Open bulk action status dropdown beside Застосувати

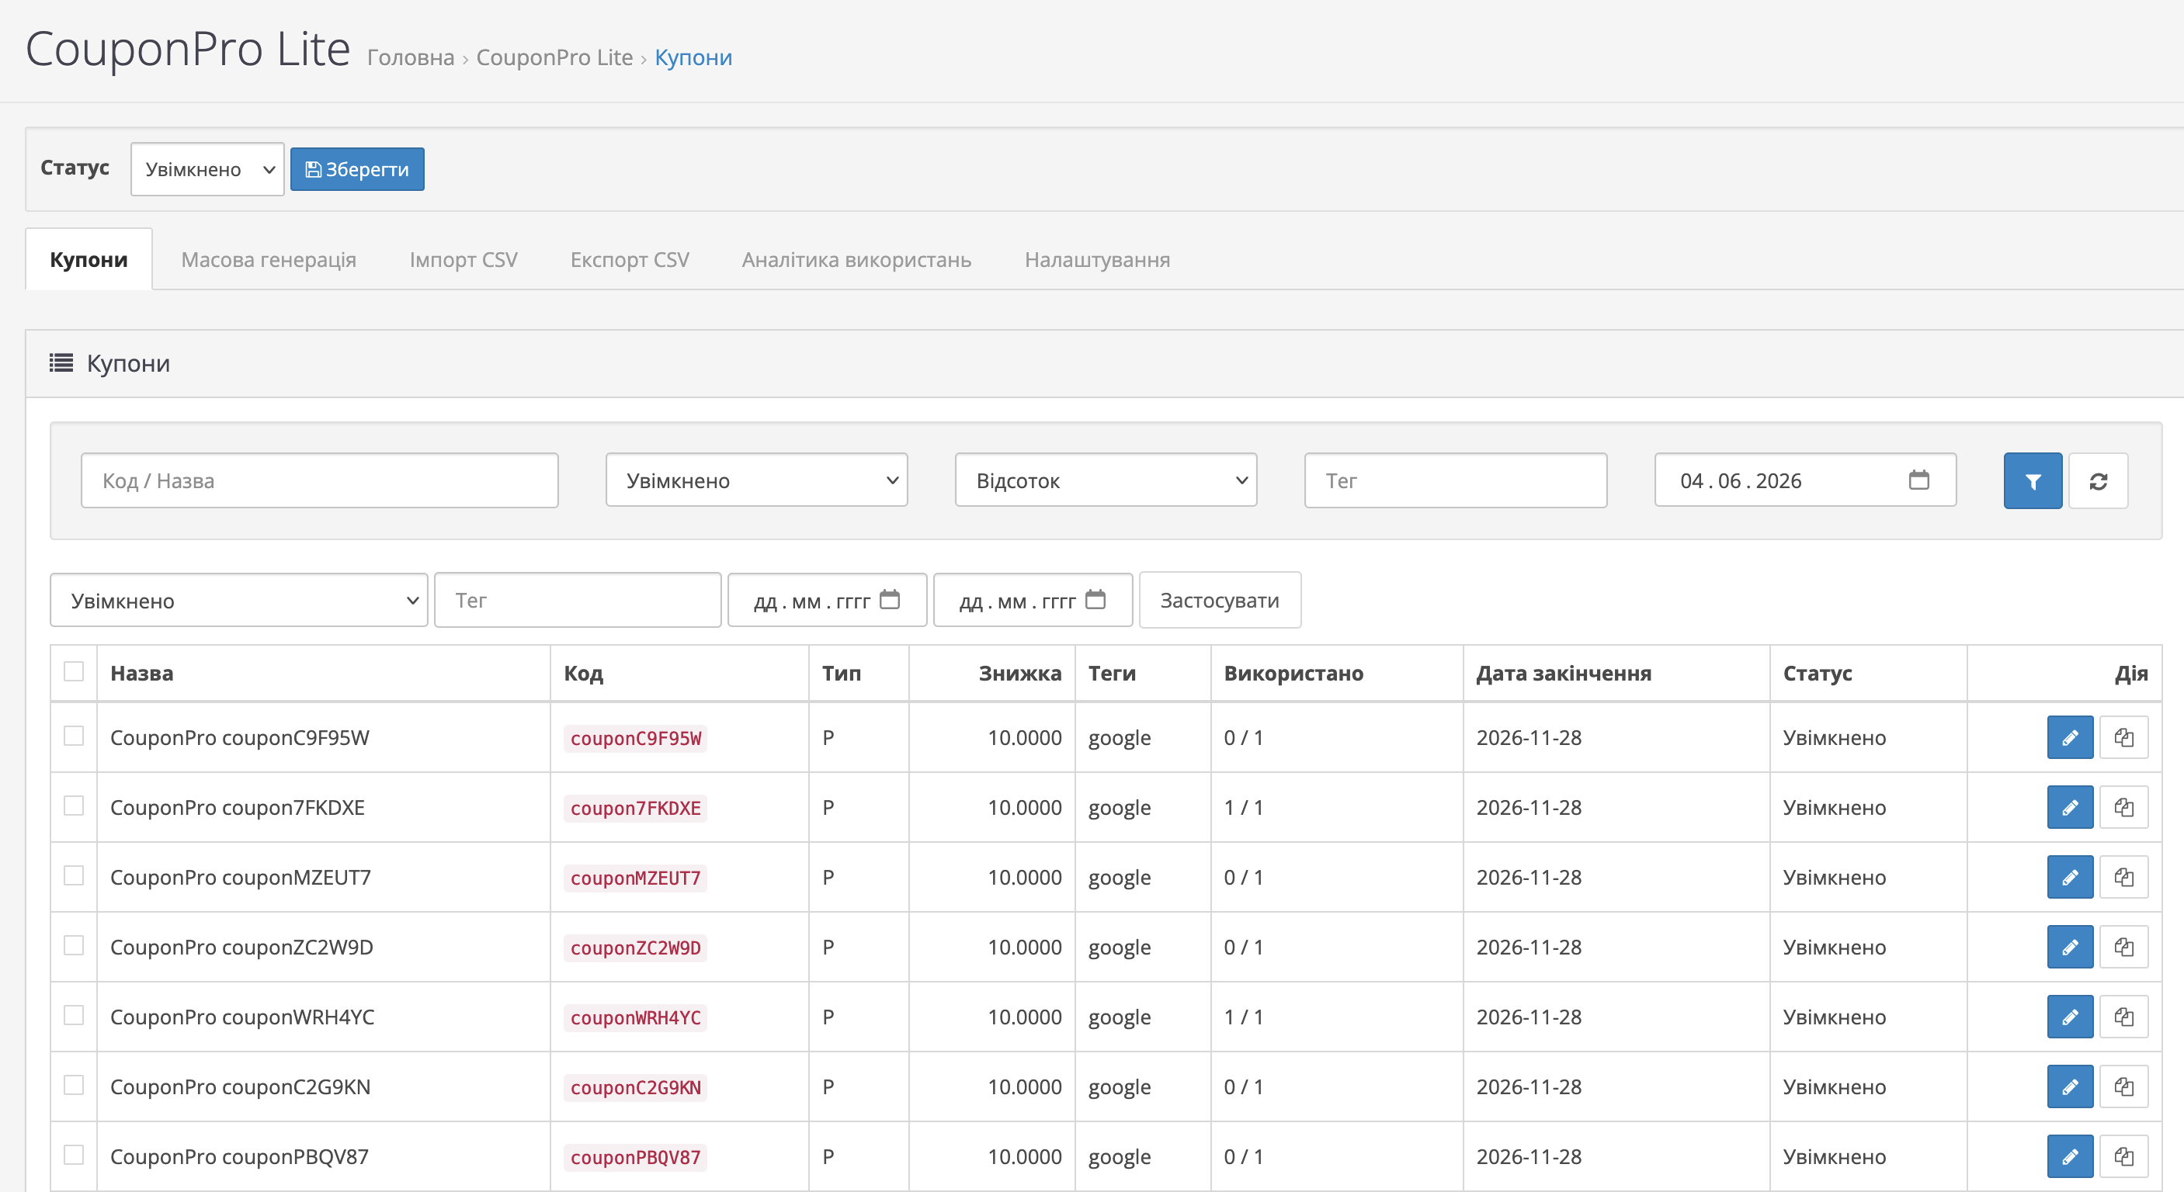[x=239, y=601]
